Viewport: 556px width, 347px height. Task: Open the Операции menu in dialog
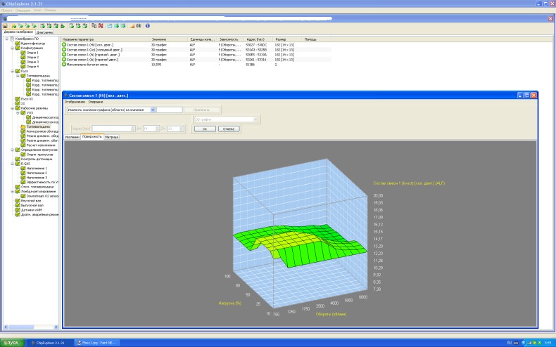pos(96,102)
